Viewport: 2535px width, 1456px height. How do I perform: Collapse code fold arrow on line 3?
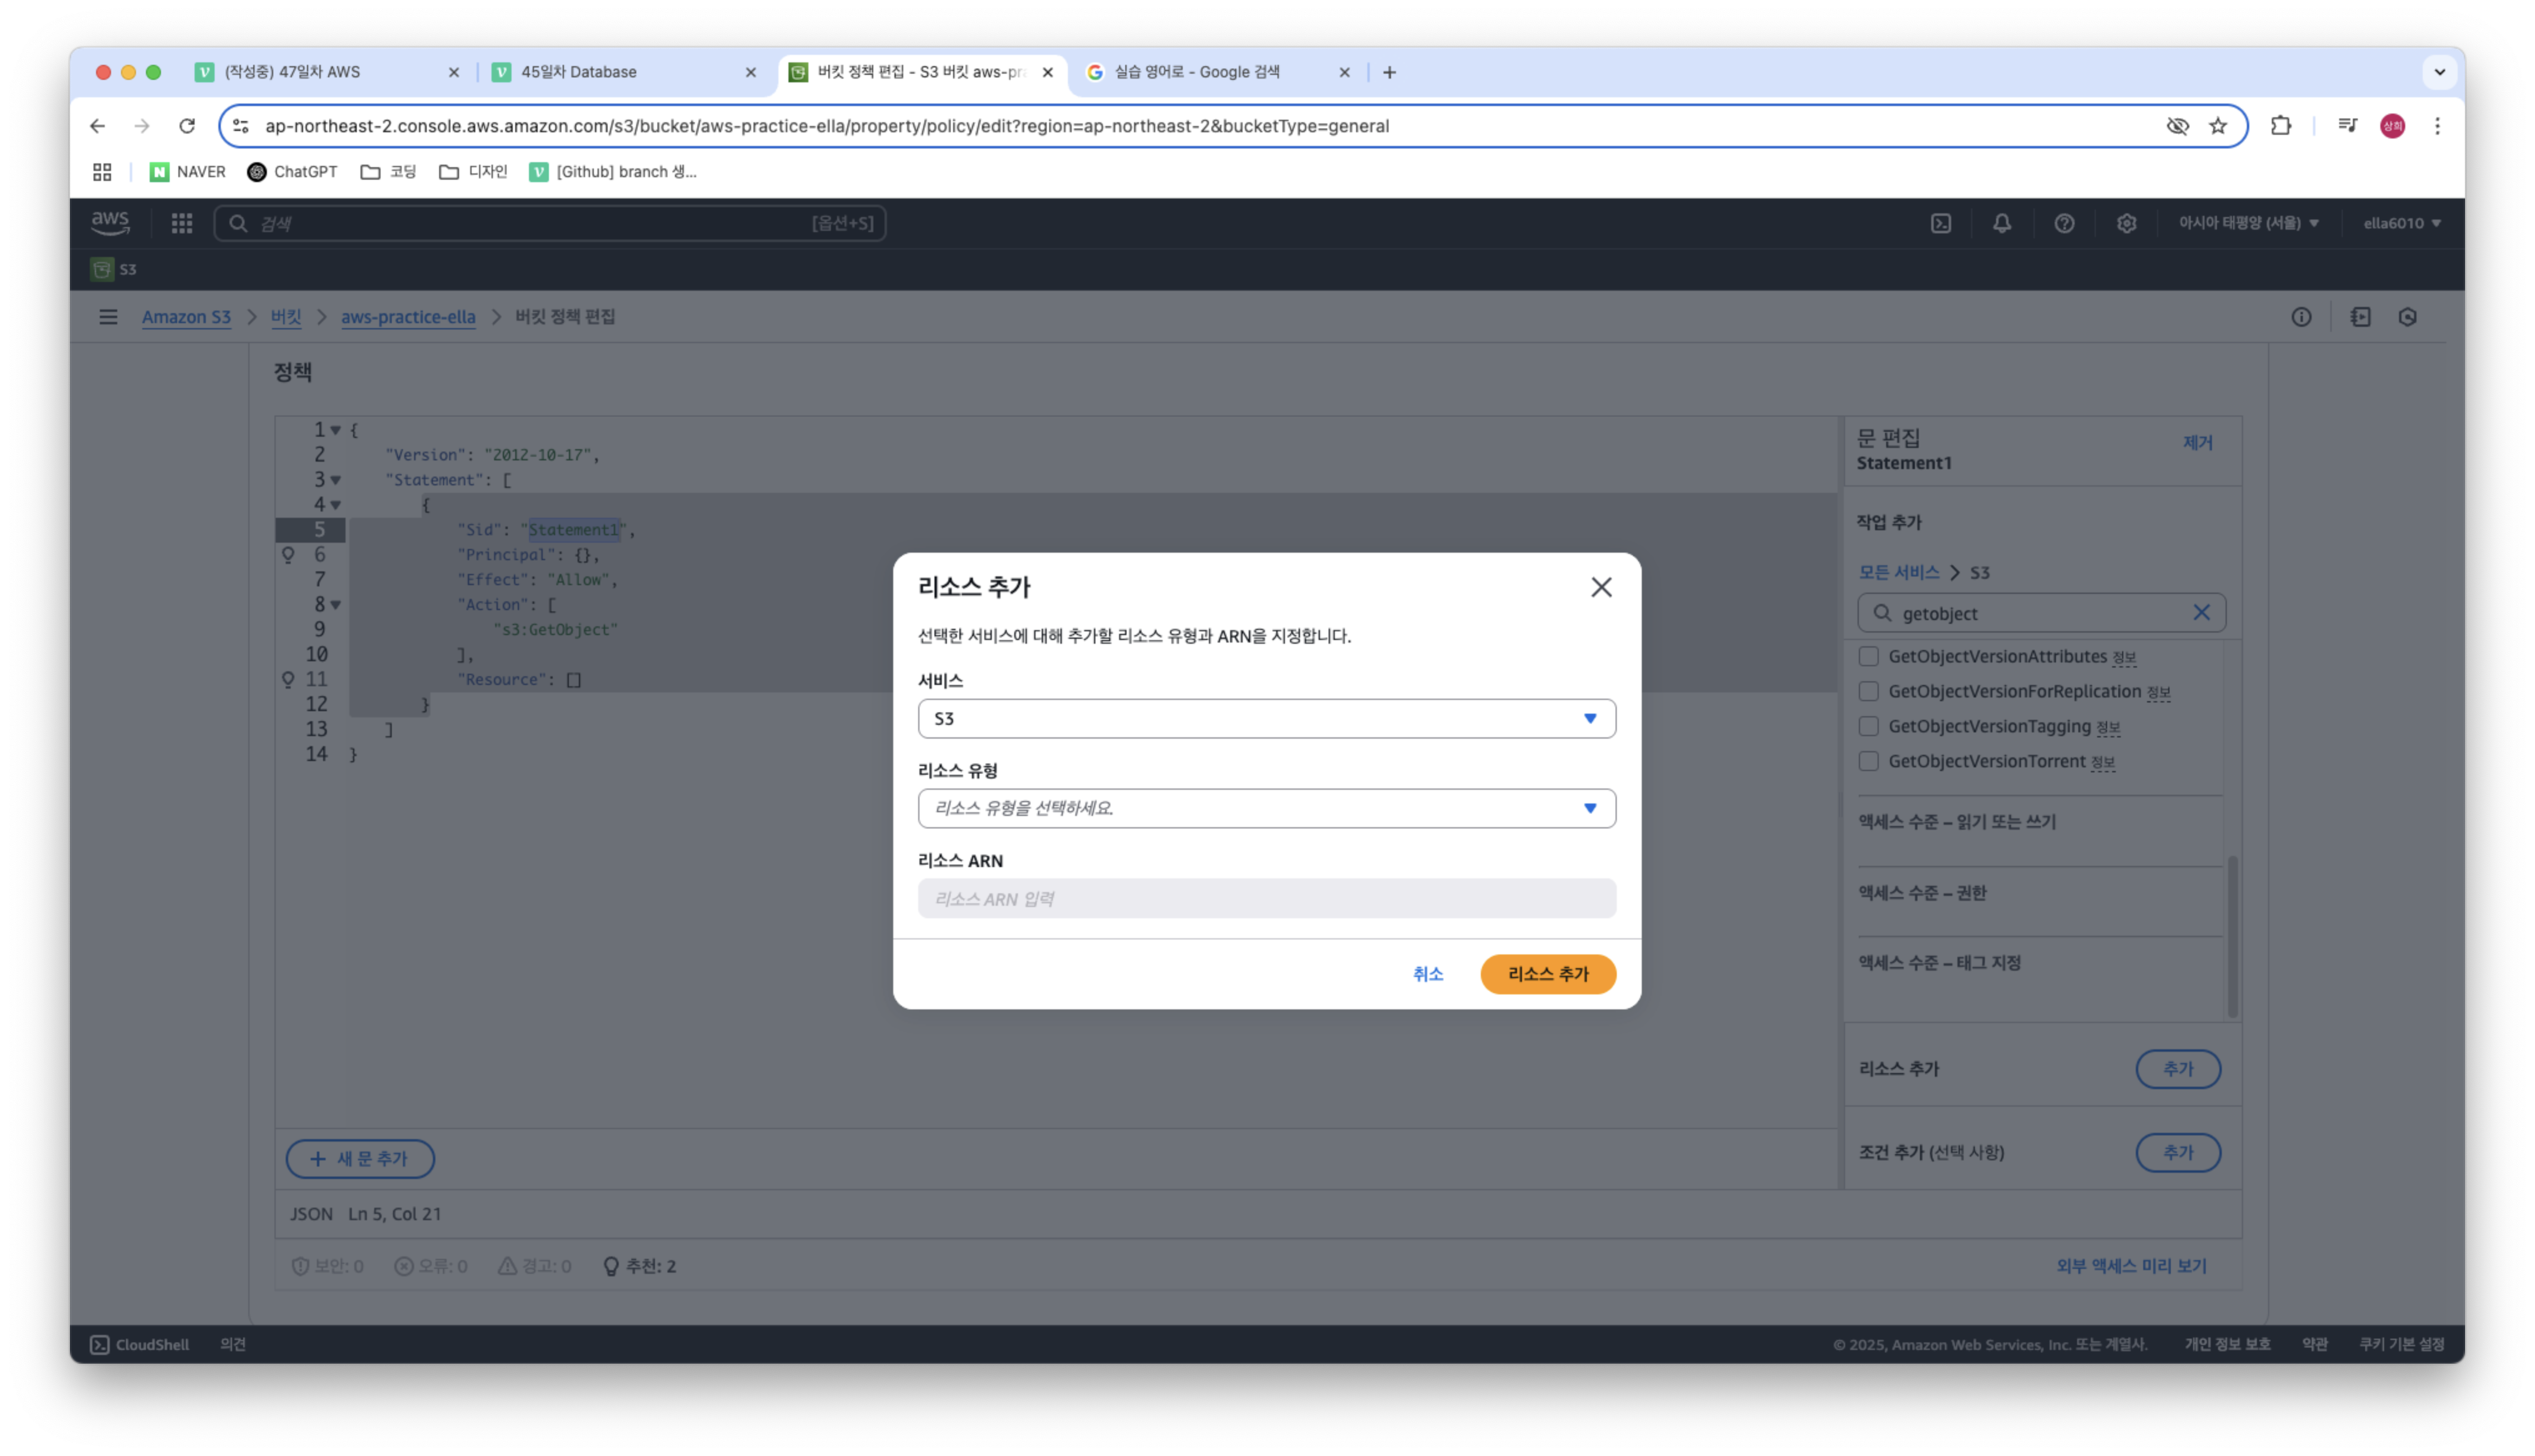[x=336, y=480]
